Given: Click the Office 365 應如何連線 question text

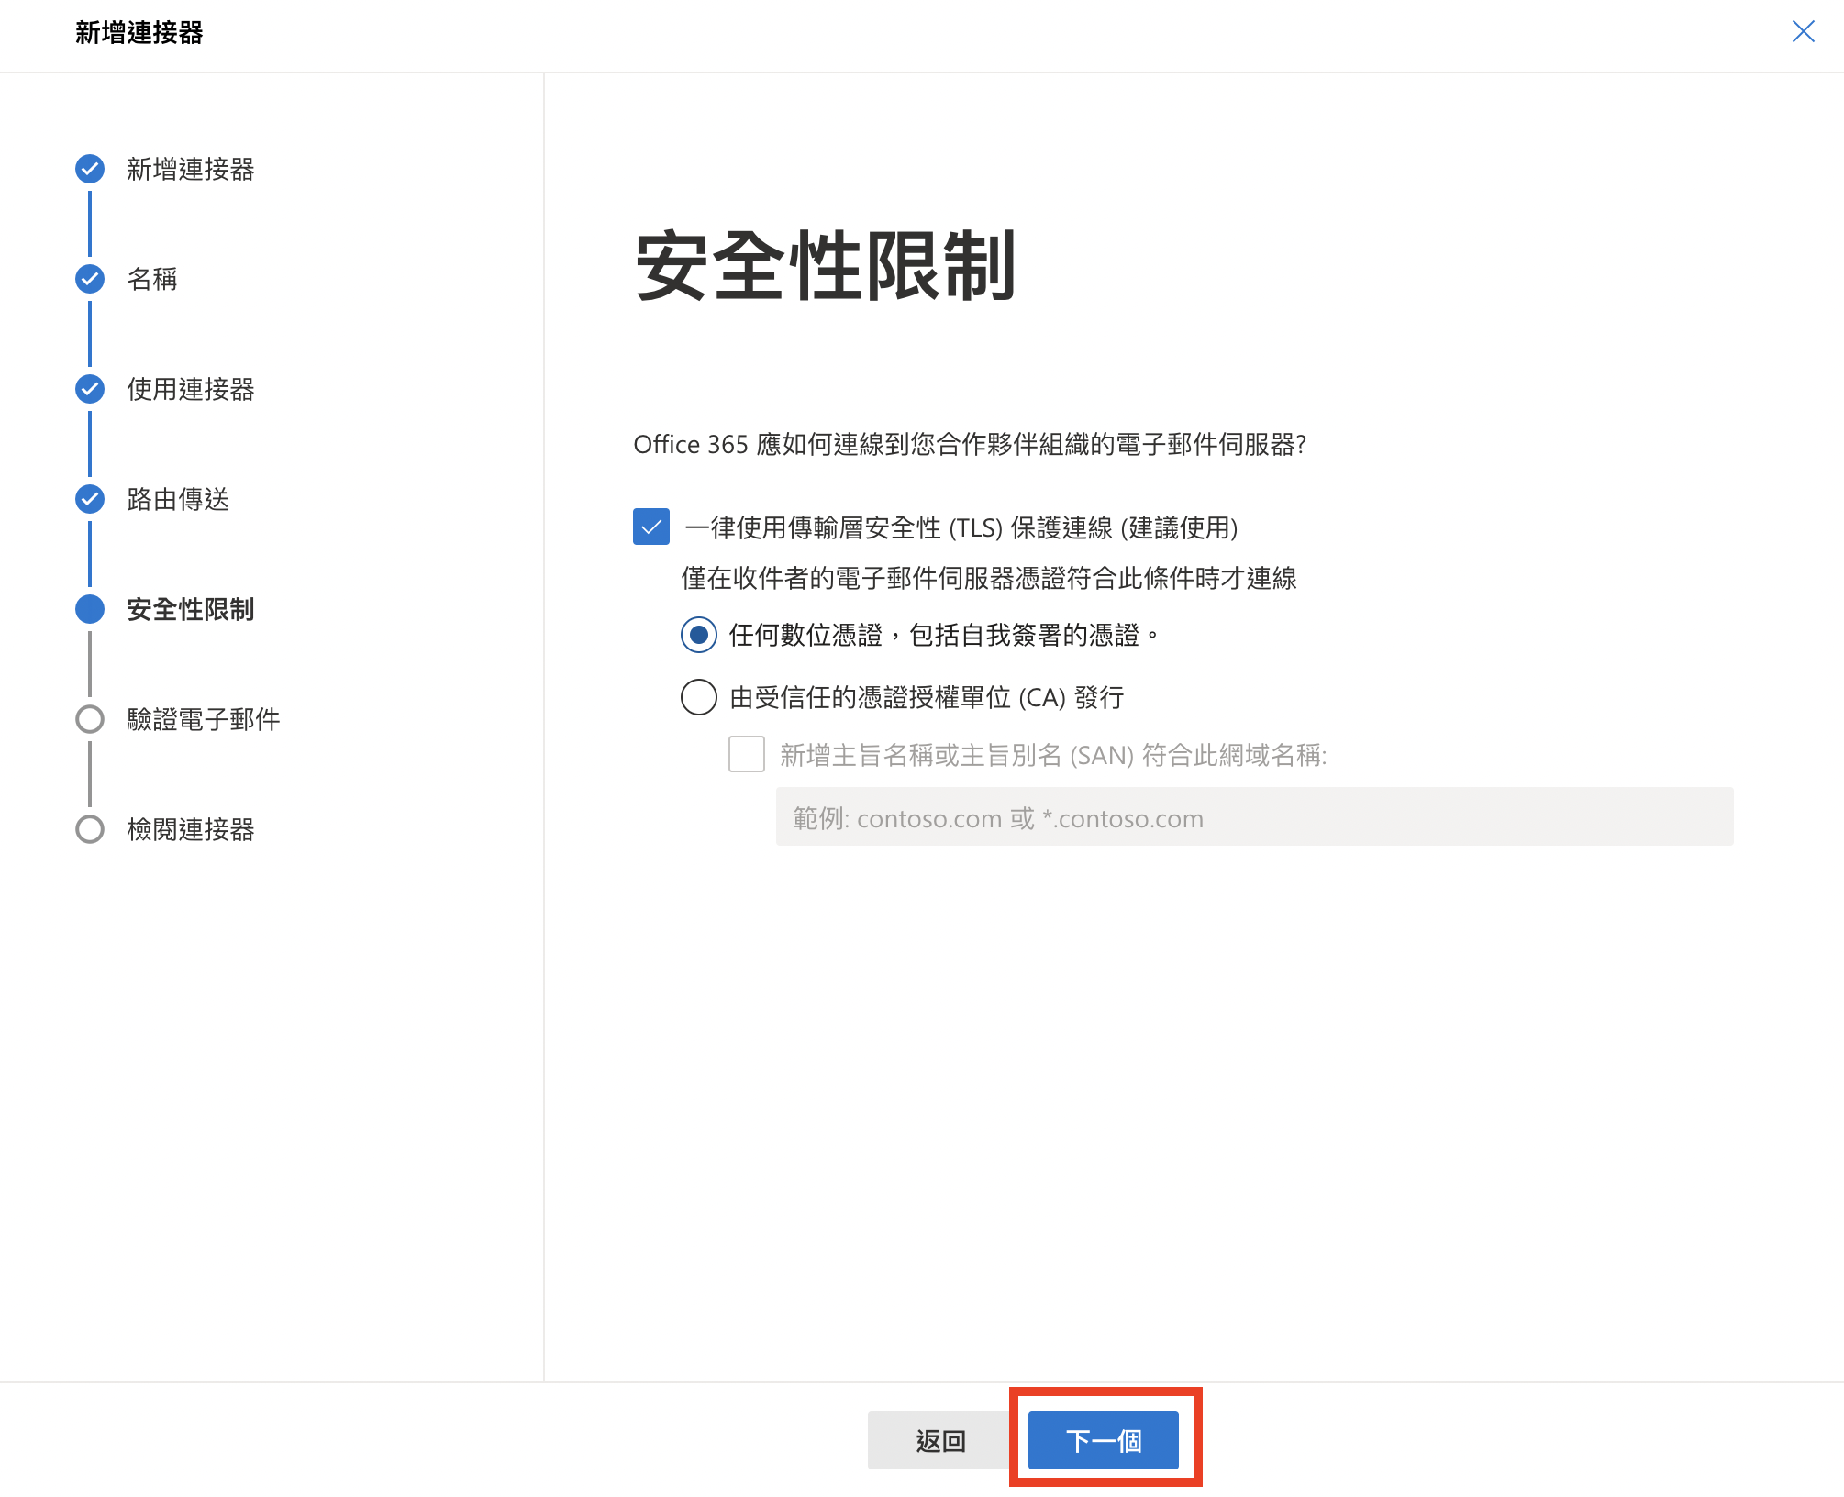Looking at the screenshot, I should click(970, 445).
